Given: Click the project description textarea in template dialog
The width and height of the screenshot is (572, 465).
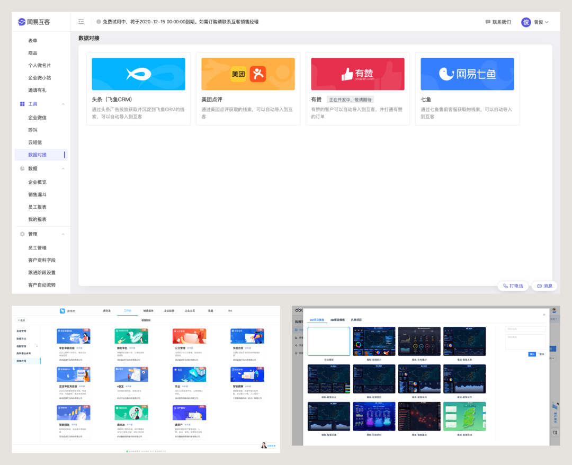Looking at the screenshot, I should (x=525, y=342).
